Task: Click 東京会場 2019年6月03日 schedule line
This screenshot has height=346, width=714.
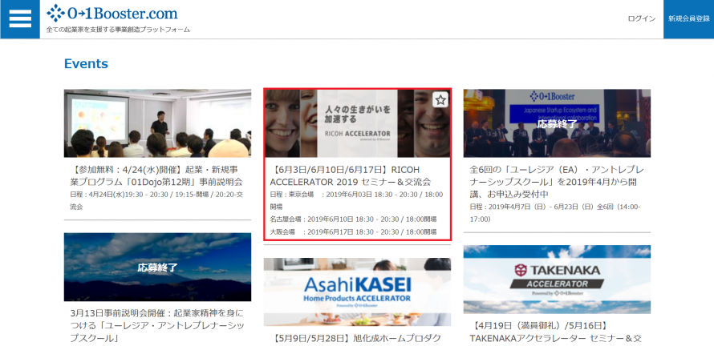Action: click(356, 200)
